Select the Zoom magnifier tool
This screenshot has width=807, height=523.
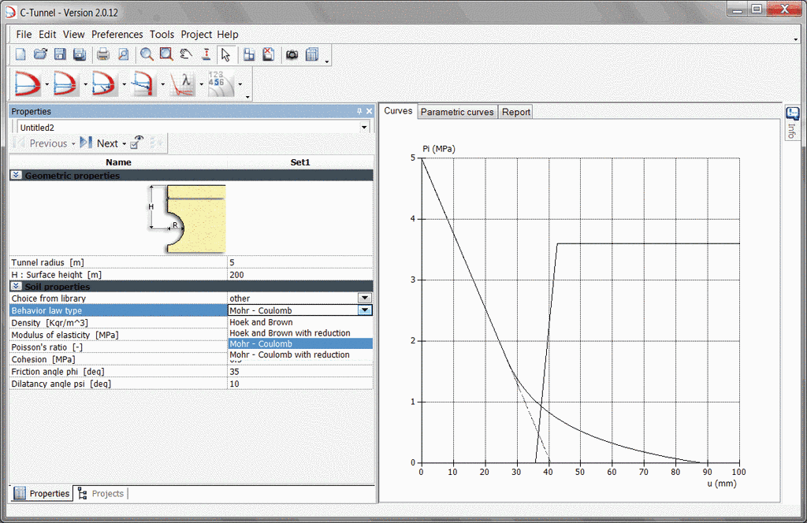[x=147, y=54]
